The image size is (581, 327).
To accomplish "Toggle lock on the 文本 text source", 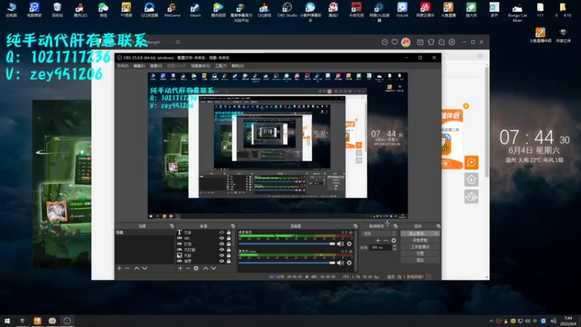I will (229, 233).
